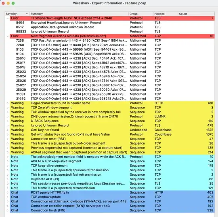Select packet 25018 row
Screen dimensions: 218x217
[112, 67]
